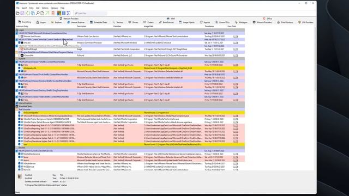Switch to the Codecs tab

coord(148,22)
